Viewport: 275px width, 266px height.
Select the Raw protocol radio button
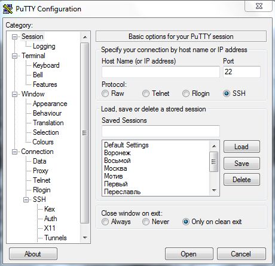(x=105, y=93)
